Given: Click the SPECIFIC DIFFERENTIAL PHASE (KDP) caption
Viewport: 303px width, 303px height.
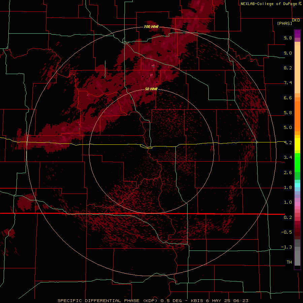Looking at the screenshot, I should 107,301.
